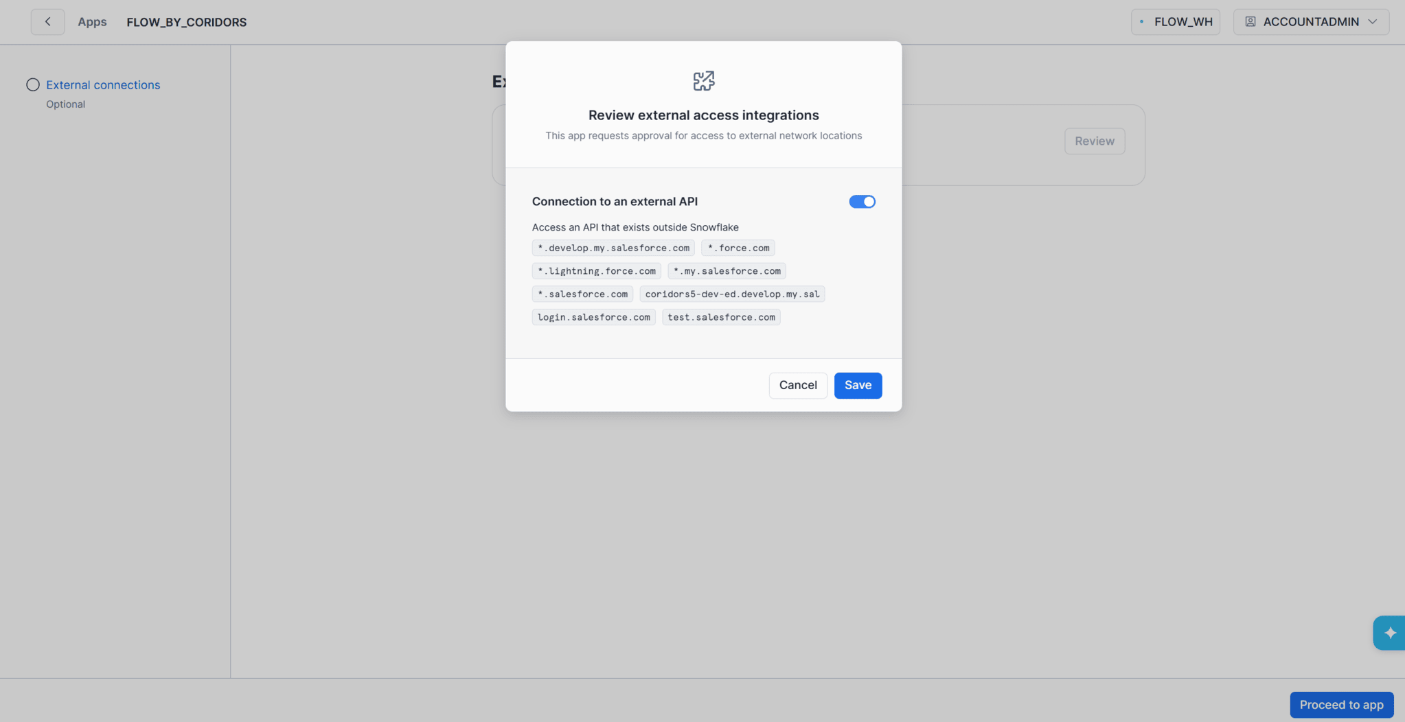This screenshot has width=1405, height=722.
Task: Click the Save button
Action: click(x=858, y=385)
